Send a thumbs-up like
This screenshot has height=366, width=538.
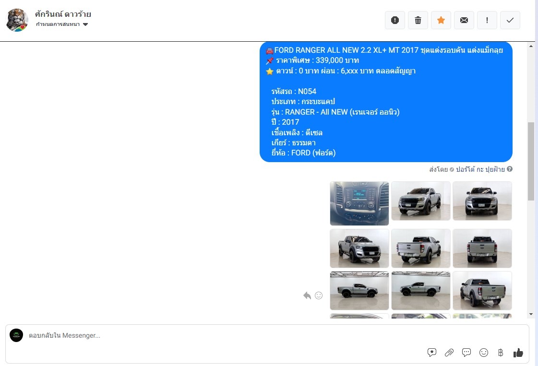tap(518, 352)
